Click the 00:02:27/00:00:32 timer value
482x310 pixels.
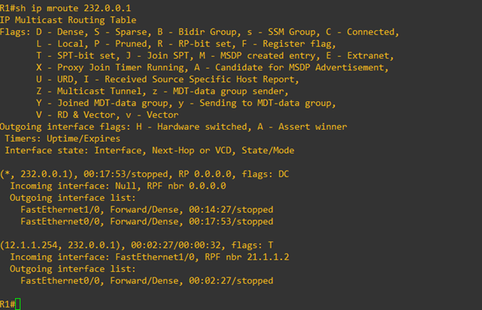click(x=176, y=245)
